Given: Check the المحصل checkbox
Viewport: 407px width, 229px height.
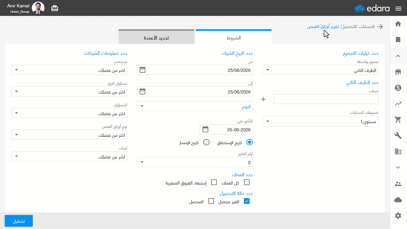Looking at the screenshot, I should [x=211, y=201].
